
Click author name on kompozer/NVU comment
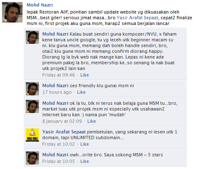point(55,34)
